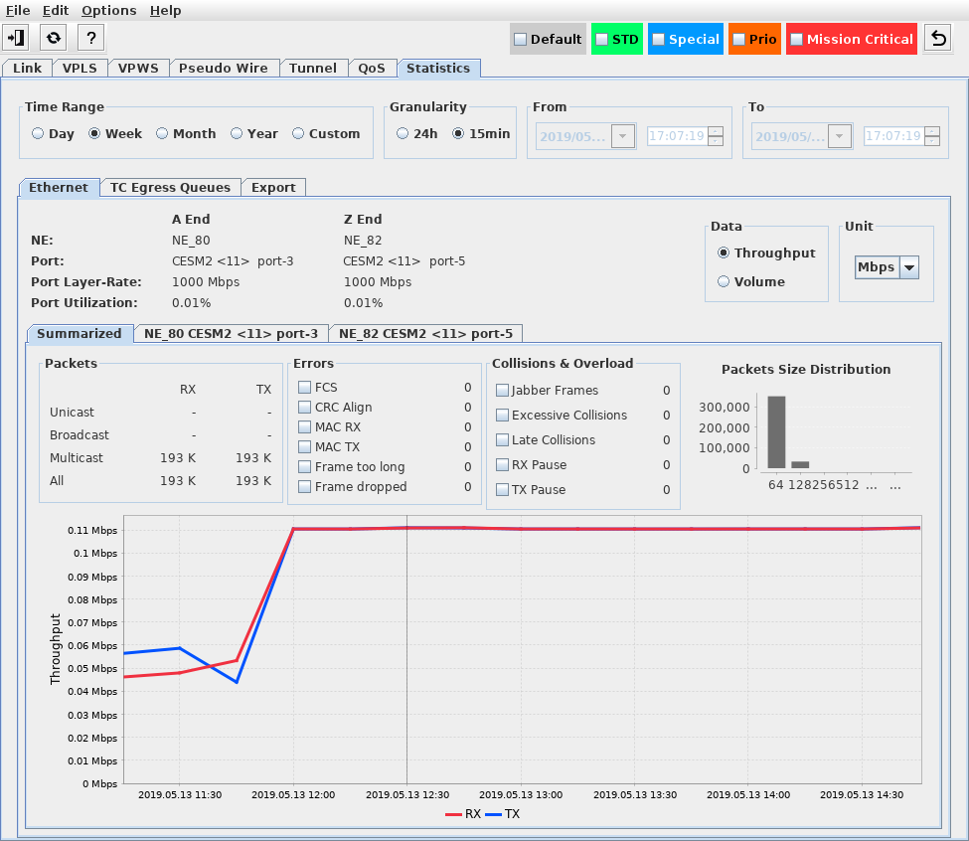969x841 pixels.
Task: Click the exit door icon in toolbar
Action: (x=16, y=38)
